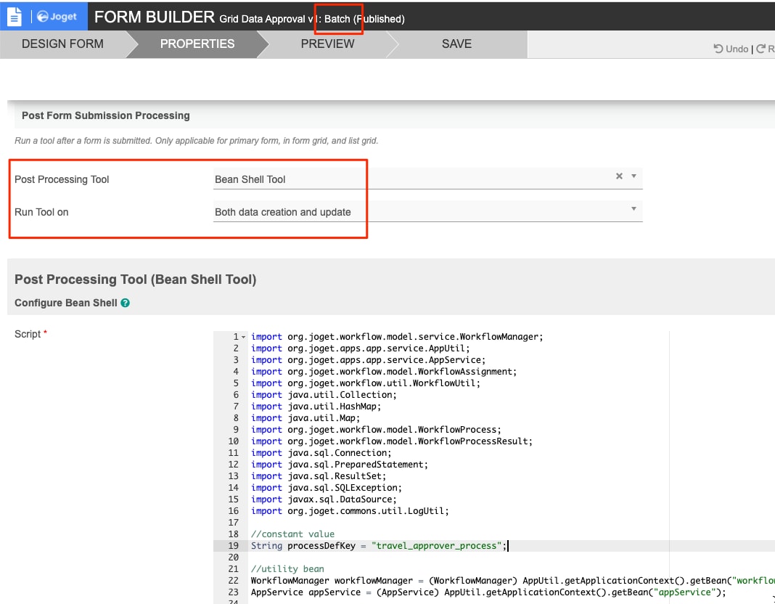Click the 'import java.sql.ResultSet;' line

point(319,476)
